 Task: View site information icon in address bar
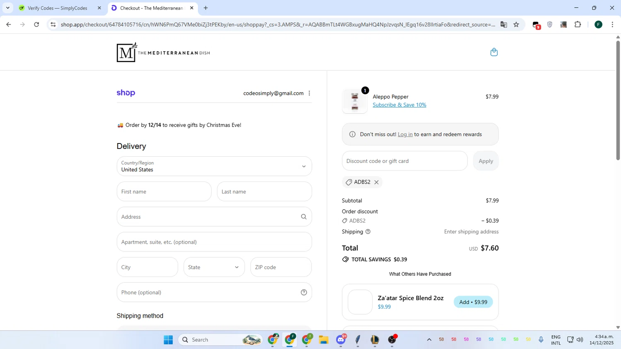click(x=53, y=24)
